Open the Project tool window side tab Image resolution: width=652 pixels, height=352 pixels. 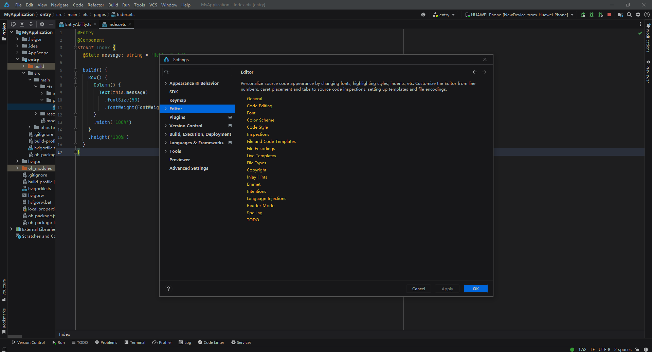coord(4,32)
